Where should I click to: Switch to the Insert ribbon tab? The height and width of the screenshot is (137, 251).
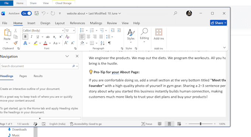pos(31,23)
